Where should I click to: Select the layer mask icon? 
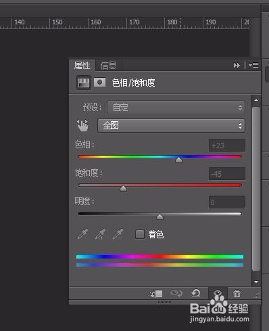[99, 83]
